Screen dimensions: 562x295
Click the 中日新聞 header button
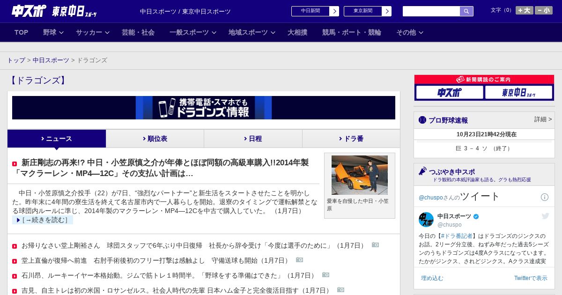point(311,11)
